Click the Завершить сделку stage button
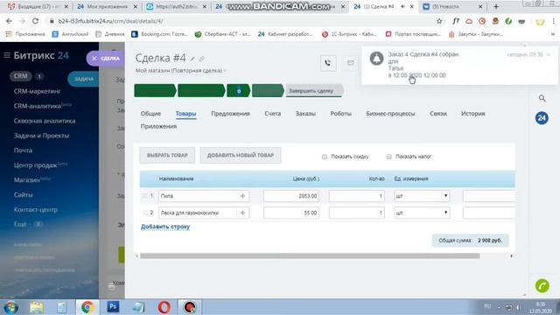 314,91
